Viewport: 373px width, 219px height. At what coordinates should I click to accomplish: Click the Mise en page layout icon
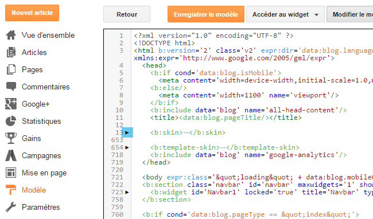11,173
